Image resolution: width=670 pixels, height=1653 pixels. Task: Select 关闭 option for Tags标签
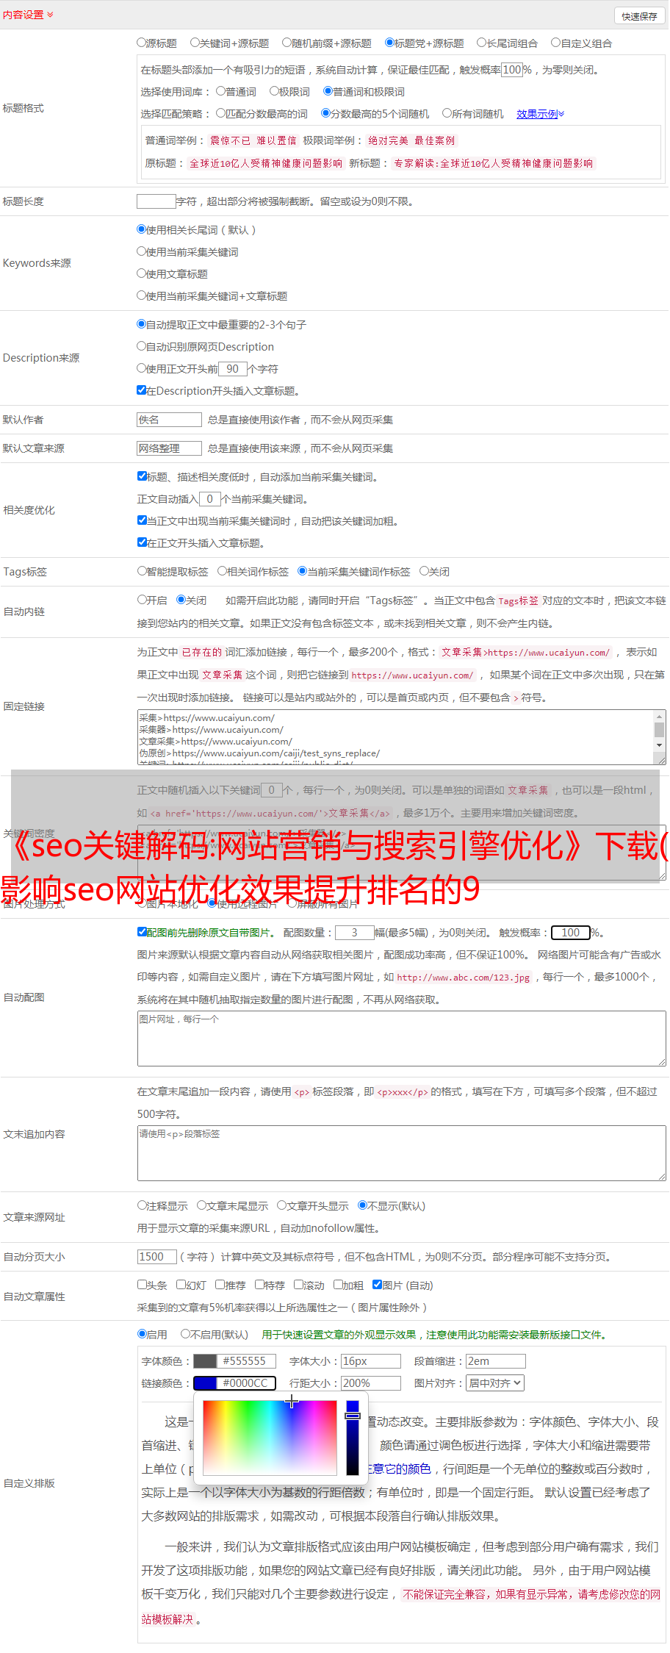[x=424, y=571]
